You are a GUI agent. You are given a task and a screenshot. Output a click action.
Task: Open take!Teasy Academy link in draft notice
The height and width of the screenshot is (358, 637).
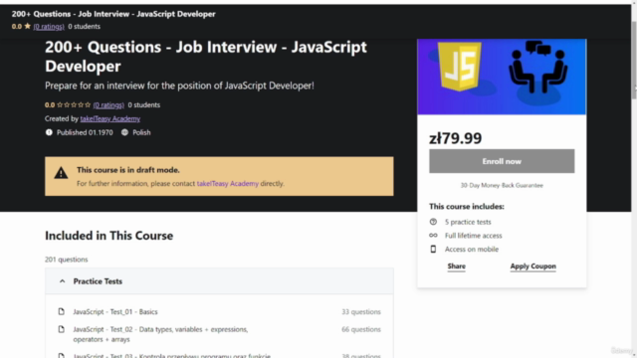click(228, 183)
